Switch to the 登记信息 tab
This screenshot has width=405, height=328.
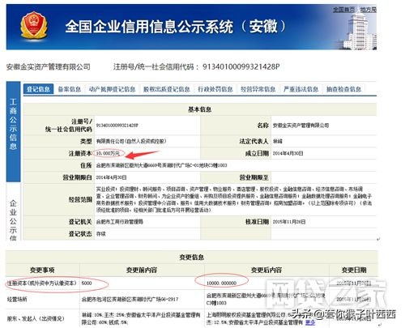coord(38,89)
